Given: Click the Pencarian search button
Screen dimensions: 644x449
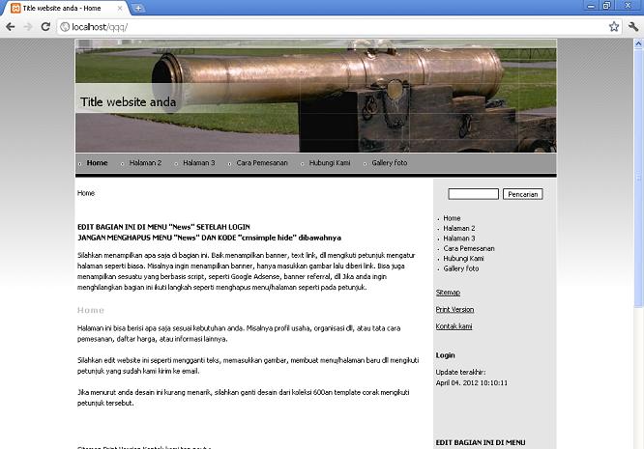Looking at the screenshot, I should pyautogui.click(x=523, y=194).
